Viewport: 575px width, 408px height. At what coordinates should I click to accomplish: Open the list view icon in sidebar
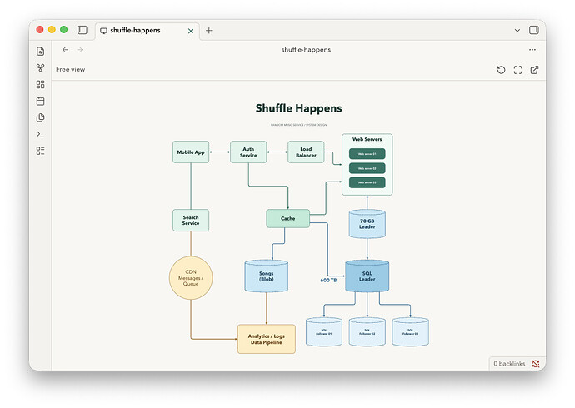(x=40, y=151)
